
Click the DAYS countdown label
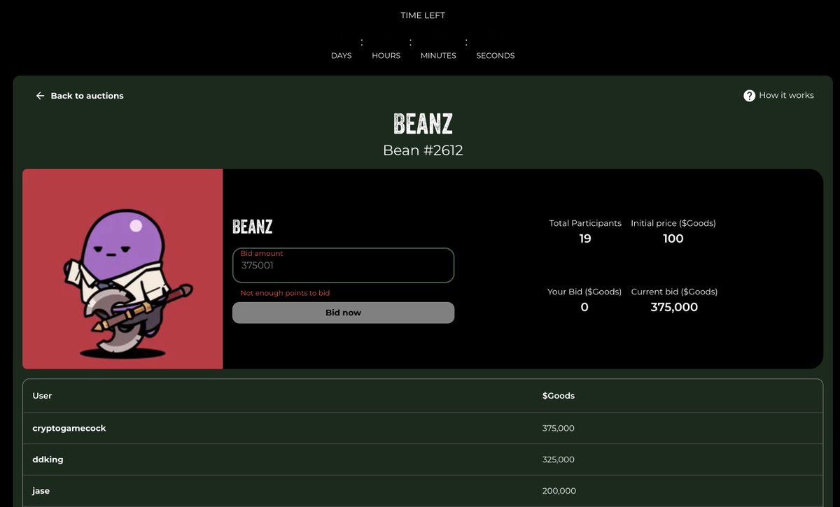click(342, 55)
